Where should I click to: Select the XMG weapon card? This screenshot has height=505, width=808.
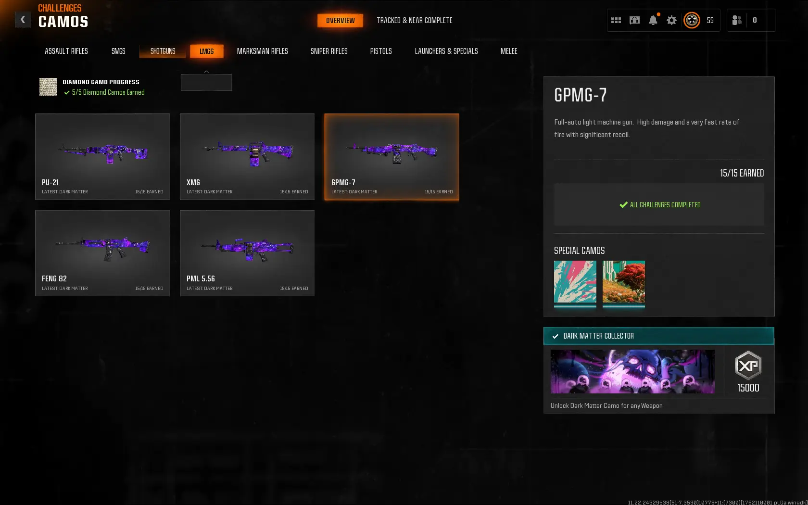pos(247,156)
